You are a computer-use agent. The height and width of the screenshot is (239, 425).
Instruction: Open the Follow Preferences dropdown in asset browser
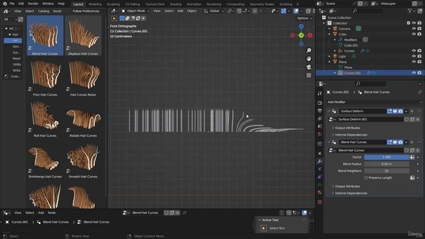coord(86,11)
